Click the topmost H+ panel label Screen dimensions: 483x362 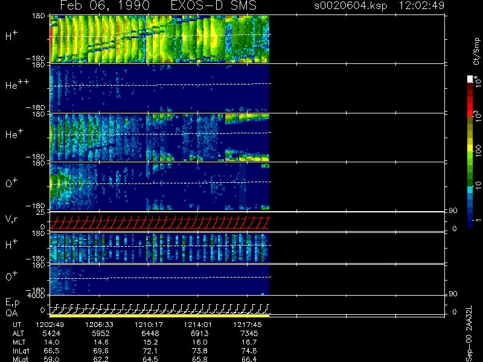[x=11, y=36]
